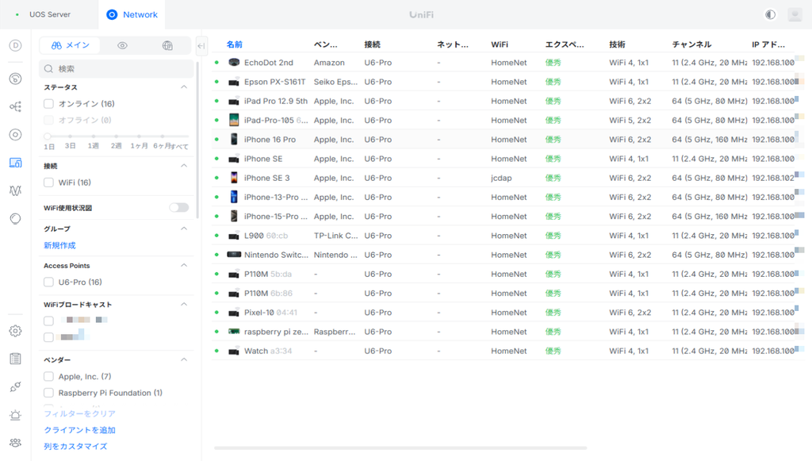Click the iPad-Pro-105 device thumbnail
812x461 pixels.
[234, 120]
